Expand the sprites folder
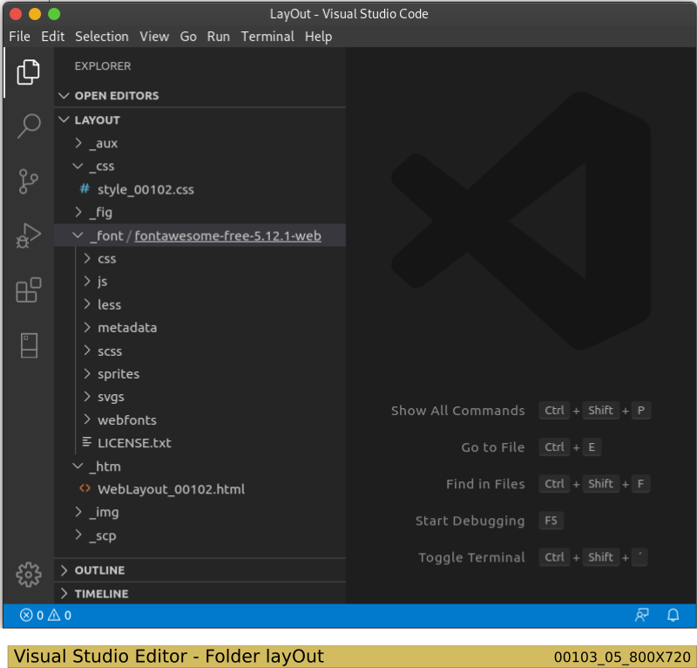The image size is (697, 668). pyautogui.click(x=87, y=373)
